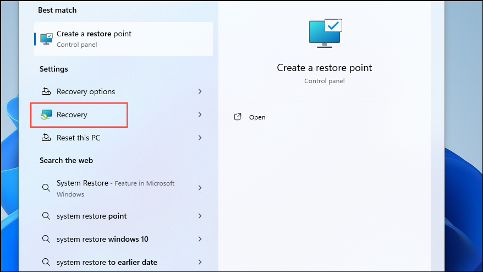Click the Recovery options icon

click(46, 91)
